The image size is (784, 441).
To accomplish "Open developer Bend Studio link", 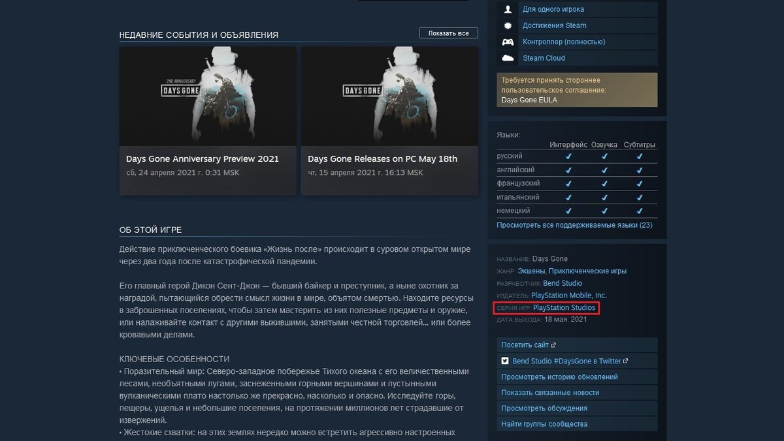I will 563,283.
